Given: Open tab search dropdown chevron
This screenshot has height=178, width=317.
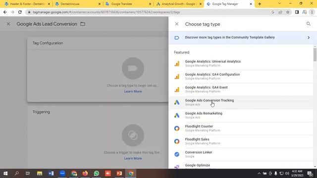Looking at the screenshot, I should point(279,3).
